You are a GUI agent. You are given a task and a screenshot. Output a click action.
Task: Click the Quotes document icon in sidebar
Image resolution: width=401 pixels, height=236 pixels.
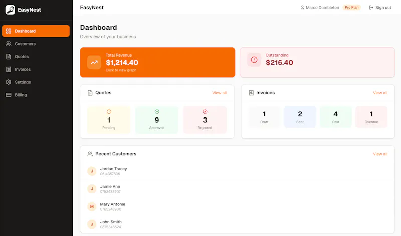click(x=9, y=57)
